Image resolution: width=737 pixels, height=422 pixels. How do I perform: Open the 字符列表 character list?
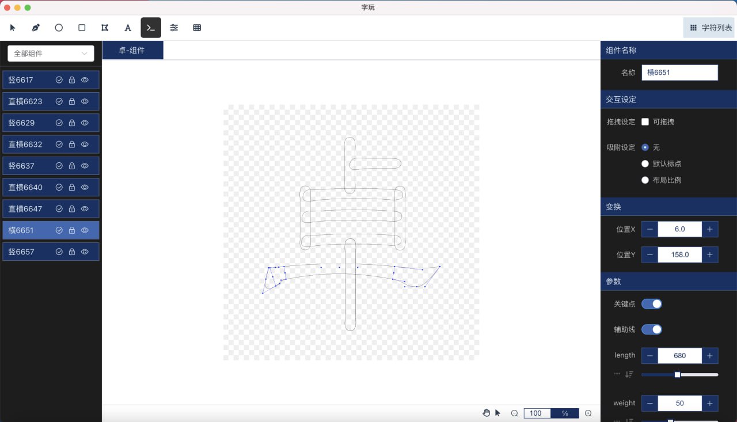tap(711, 28)
